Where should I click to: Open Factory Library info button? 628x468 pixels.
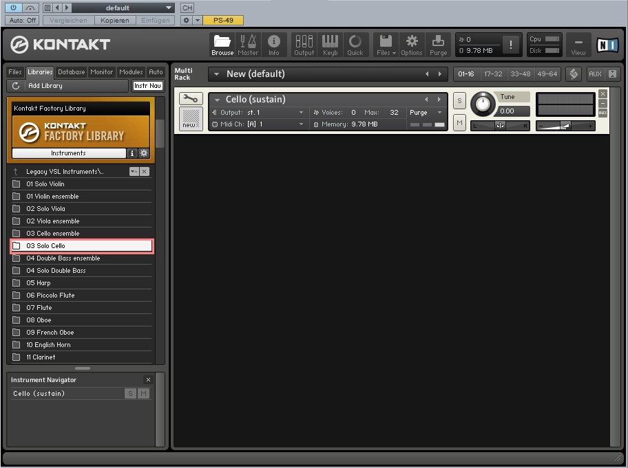[x=132, y=153]
